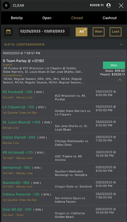Close the betslip panel with X
This screenshot has height=222, width=127.
point(121,5)
